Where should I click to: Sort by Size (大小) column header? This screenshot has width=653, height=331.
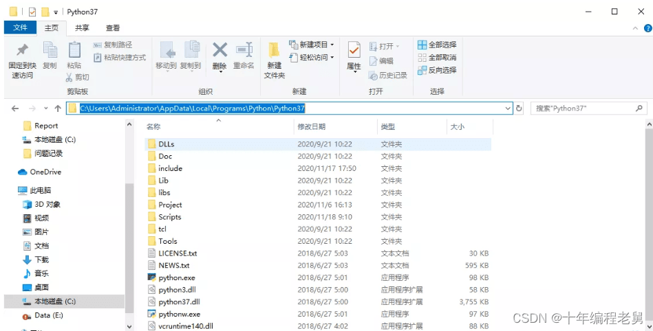tap(458, 127)
